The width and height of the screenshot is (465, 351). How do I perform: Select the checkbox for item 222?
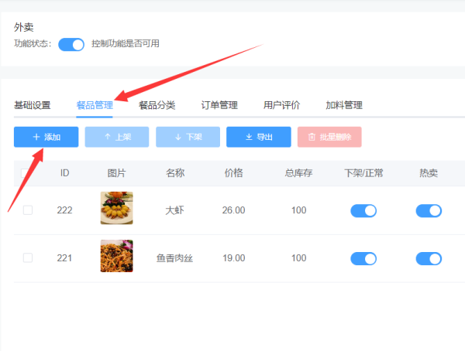pyautogui.click(x=28, y=210)
